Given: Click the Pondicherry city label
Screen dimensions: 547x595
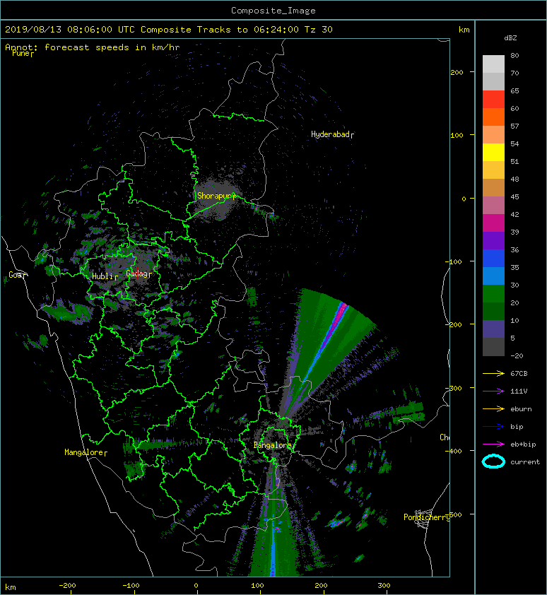Looking at the screenshot, I should coord(426,517).
